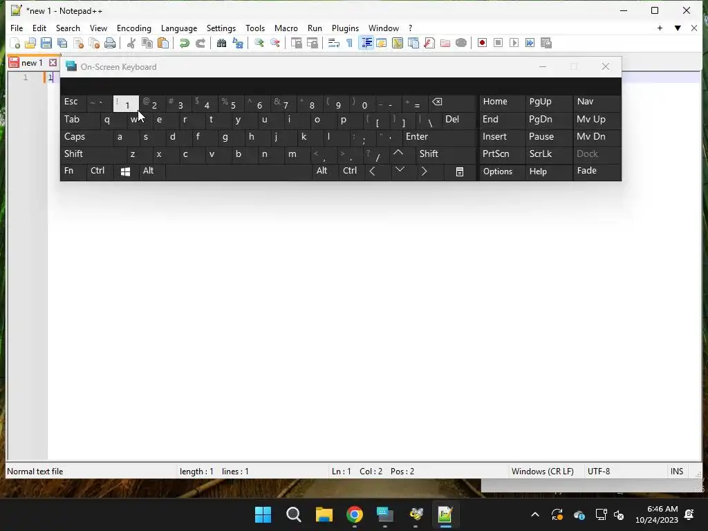Viewport: 708px width, 531px height.
Task: Toggle the Insert key on On-Screen Keyboard
Action: point(503,137)
